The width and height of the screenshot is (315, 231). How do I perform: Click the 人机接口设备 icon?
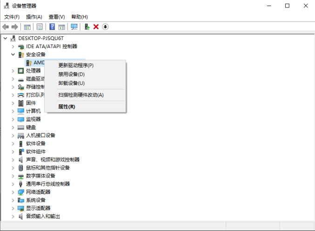[x=21, y=136]
